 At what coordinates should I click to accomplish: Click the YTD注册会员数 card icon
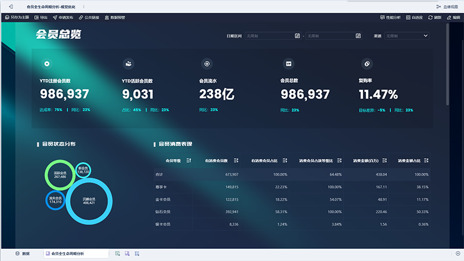47,64
